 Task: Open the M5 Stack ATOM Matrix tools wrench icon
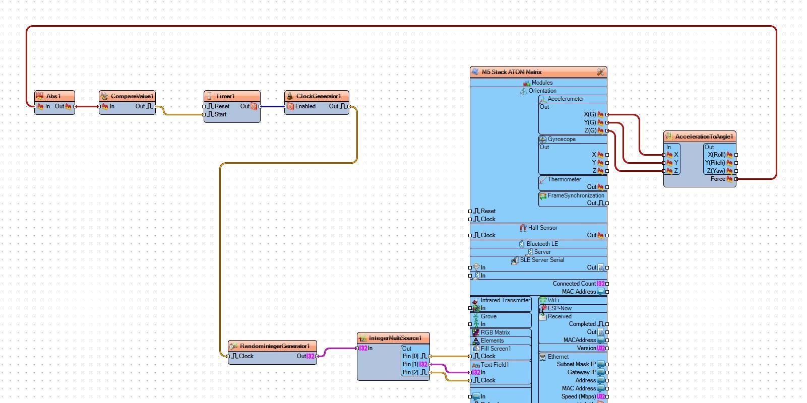click(600, 72)
